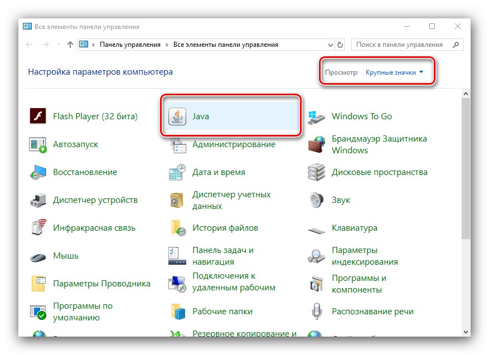Open the Звук text link
The height and width of the screenshot is (355, 489).
[341, 200]
